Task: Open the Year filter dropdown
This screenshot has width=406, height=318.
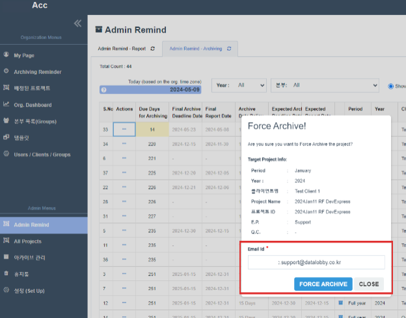Action: pos(239,85)
